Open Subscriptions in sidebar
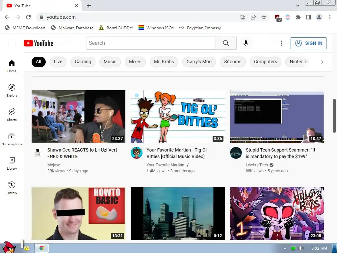 point(12,139)
